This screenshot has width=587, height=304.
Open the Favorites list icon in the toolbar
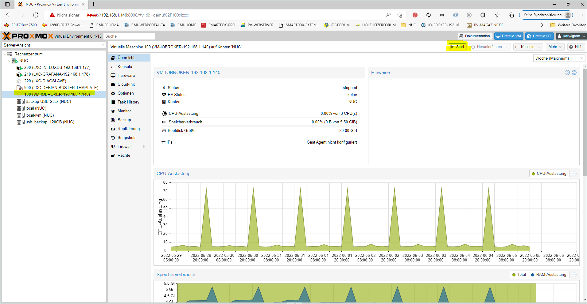coord(498,15)
